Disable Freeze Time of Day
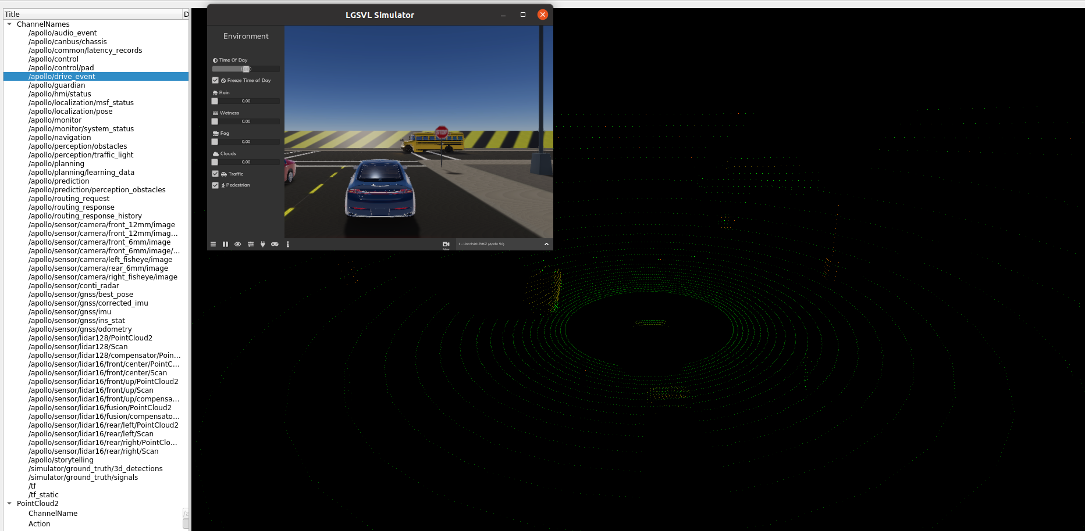Screen dimensions: 1085x531 tap(215, 80)
